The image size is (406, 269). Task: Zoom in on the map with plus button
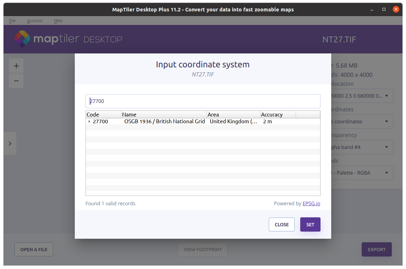coord(16,66)
